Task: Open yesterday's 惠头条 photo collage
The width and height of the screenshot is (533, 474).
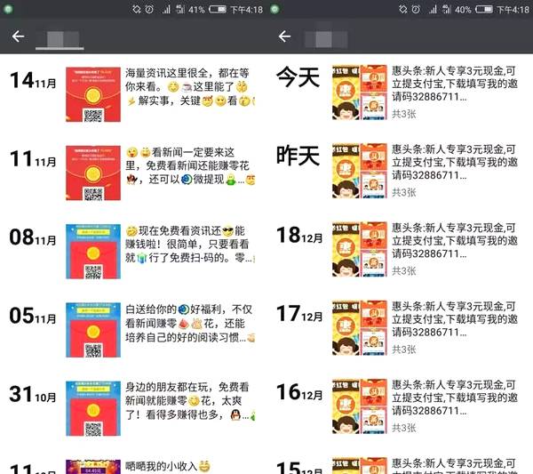Action: click(360, 171)
